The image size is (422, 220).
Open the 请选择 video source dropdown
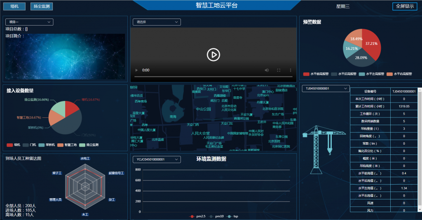coord(157,22)
